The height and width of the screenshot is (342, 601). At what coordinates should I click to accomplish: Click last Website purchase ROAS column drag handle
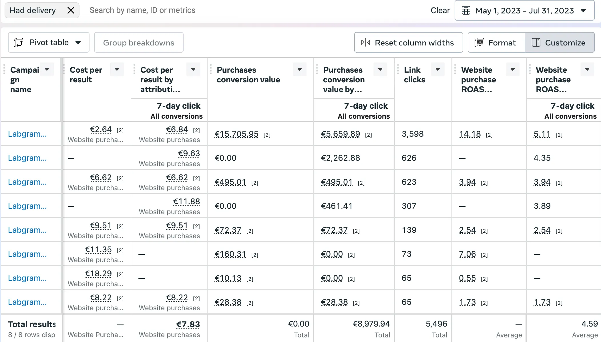(530, 69)
